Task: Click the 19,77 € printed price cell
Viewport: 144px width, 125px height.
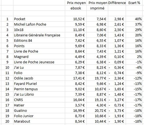Action: click(97, 78)
